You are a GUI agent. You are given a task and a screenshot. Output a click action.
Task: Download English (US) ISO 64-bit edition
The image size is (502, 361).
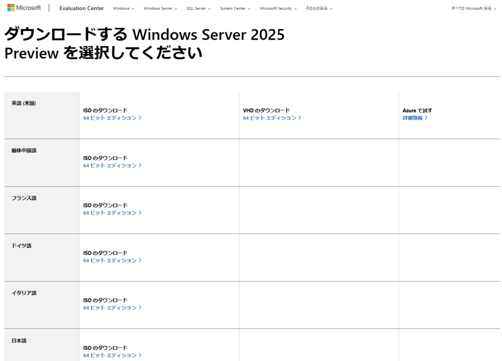coord(112,118)
